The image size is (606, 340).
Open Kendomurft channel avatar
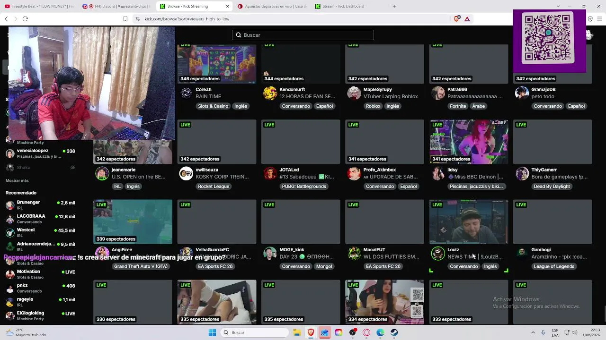tap(270, 93)
